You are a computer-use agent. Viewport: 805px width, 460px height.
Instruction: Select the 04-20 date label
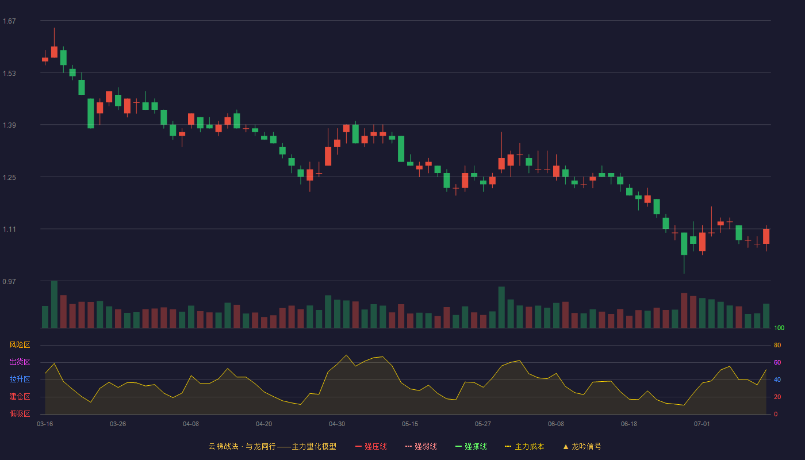(x=264, y=424)
